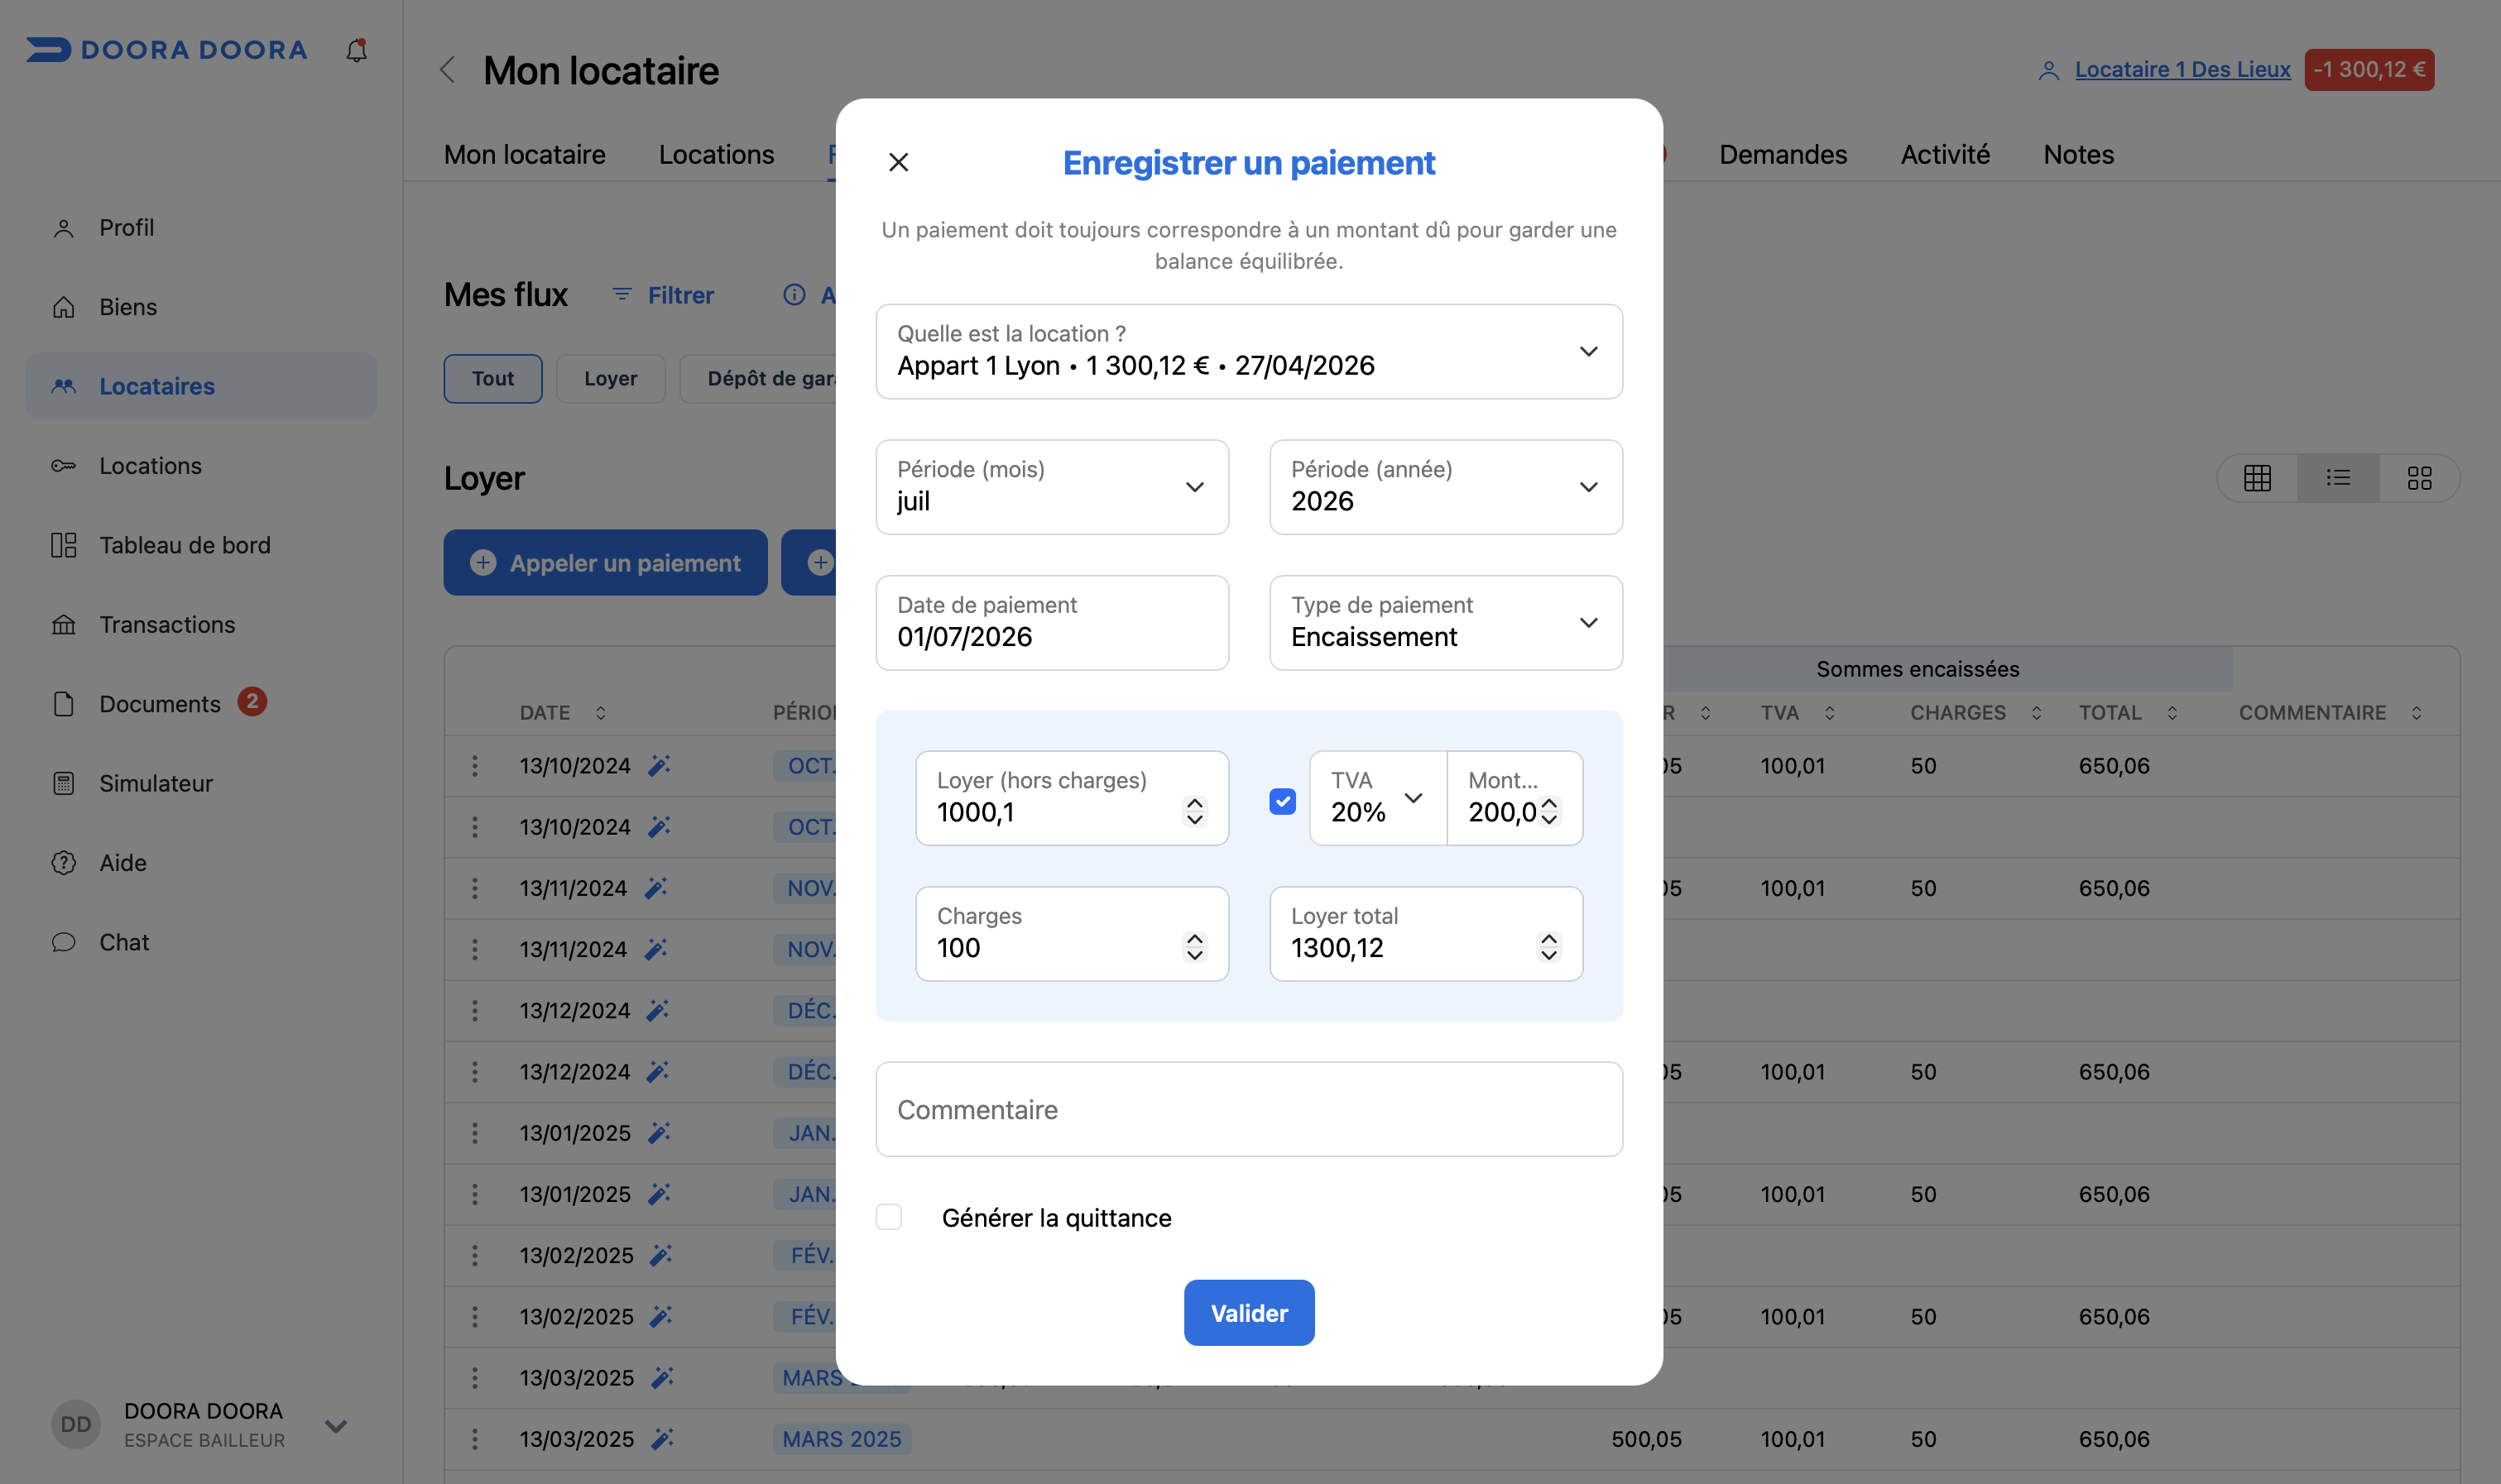Click the DOORA DOORA logo
Image resolution: width=2501 pixels, height=1484 pixels.
click(x=167, y=50)
